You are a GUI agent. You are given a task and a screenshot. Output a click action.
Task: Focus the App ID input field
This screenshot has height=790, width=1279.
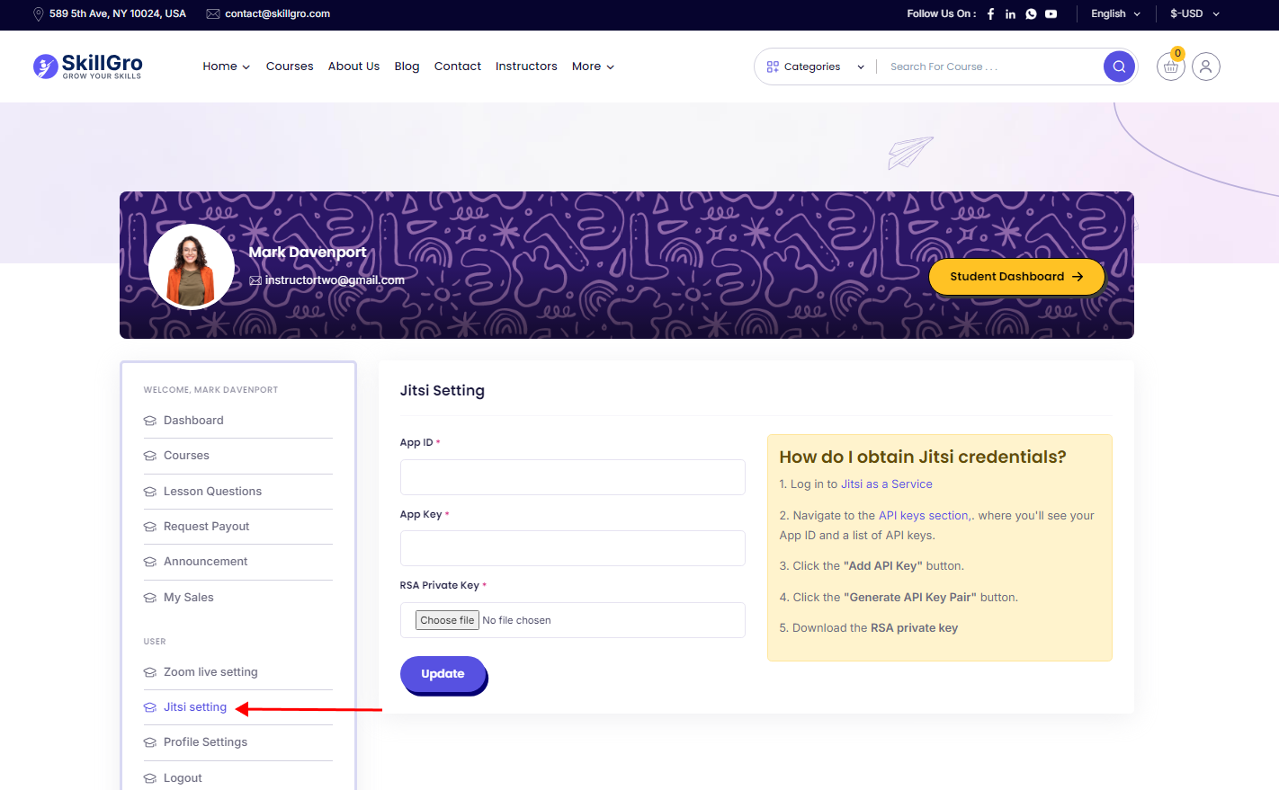pos(572,477)
